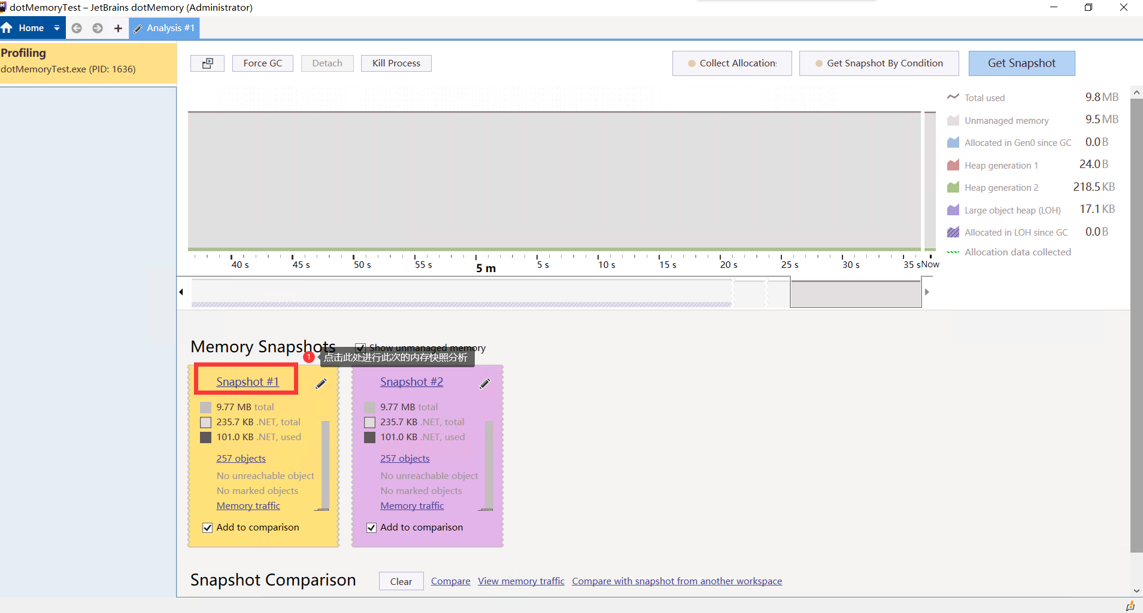Click 9.77 MB total swatch in Snapshot #1
The width and height of the screenshot is (1143, 613).
(x=205, y=407)
